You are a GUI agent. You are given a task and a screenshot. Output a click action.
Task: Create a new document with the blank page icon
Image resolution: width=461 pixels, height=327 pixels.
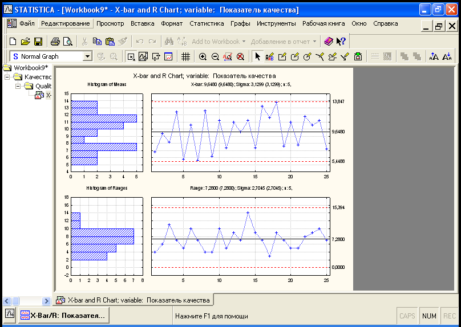pyautogui.click(x=13, y=42)
